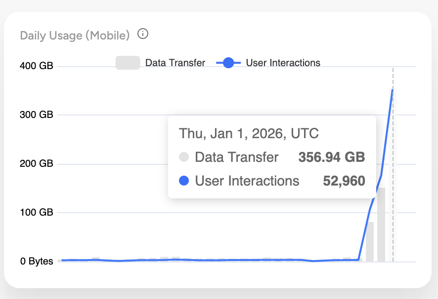
Task: Click the gray Data Transfer legend swatch
Action: pyautogui.click(x=128, y=63)
